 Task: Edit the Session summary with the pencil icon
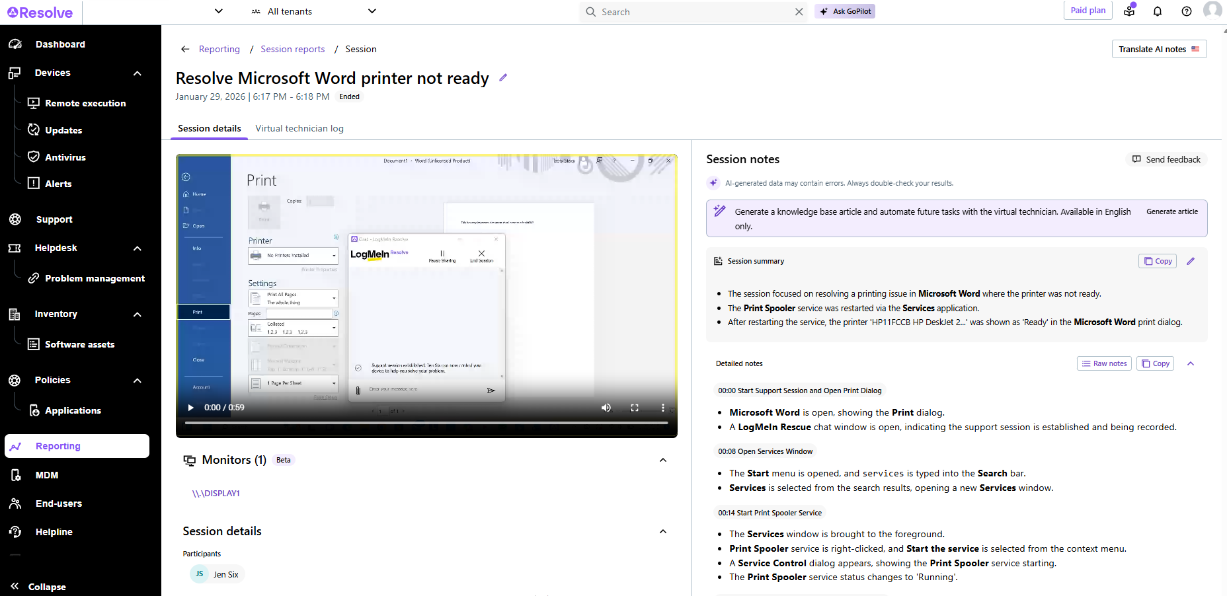1191,261
